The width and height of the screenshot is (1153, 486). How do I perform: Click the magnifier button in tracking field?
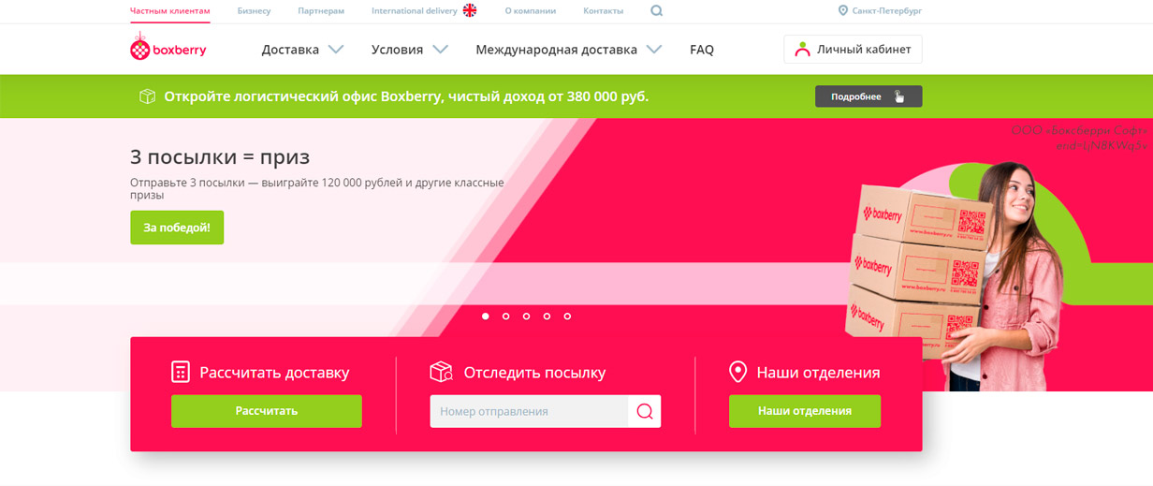(644, 411)
